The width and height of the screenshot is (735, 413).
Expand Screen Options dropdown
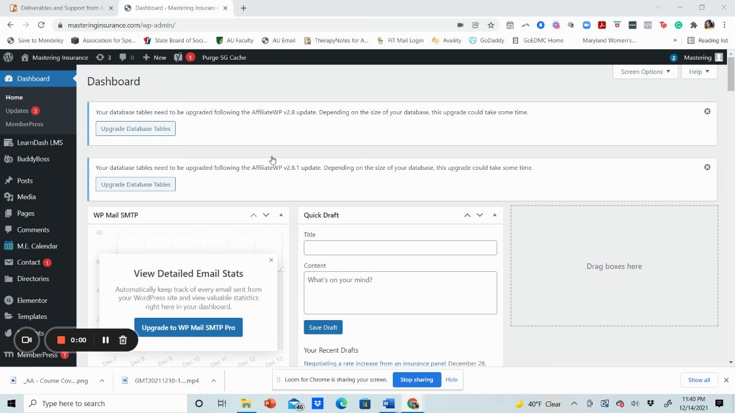[x=645, y=72]
